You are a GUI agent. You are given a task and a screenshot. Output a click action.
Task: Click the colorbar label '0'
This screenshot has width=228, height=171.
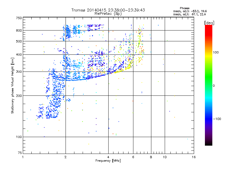tap(213, 86)
